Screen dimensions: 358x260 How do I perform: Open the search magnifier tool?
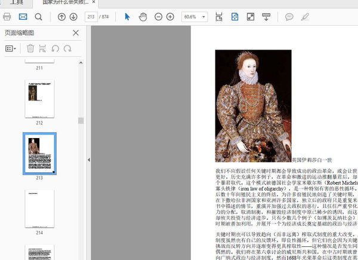[x=38, y=17]
